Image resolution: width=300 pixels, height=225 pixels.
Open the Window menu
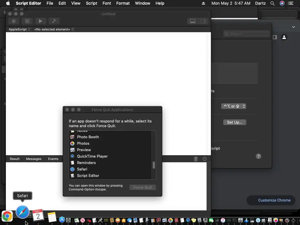(x=143, y=3)
